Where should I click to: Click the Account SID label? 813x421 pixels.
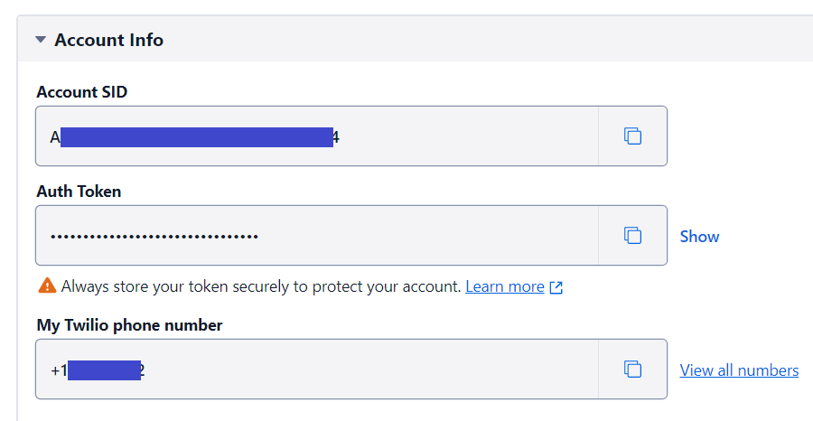pyautogui.click(x=82, y=92)
